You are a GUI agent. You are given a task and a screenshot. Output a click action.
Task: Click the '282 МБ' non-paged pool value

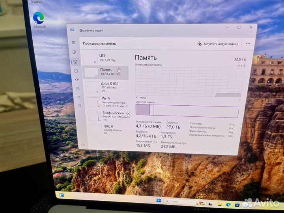[x=168, y=146]
